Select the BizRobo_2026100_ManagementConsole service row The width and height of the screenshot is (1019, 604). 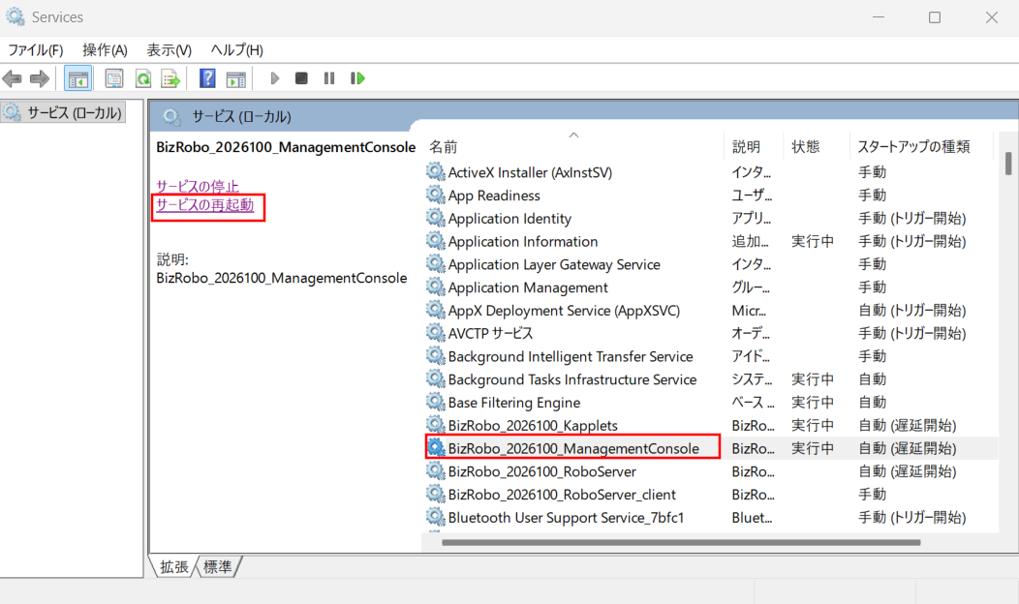[712, 448]
